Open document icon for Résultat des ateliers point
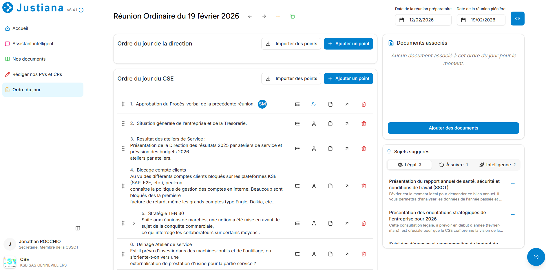This screenshot has width=546, height=270. (330, 149)
